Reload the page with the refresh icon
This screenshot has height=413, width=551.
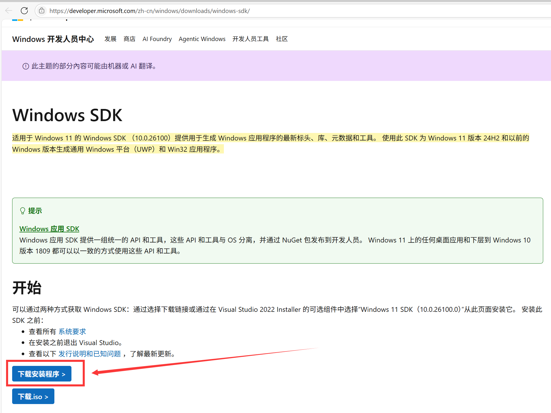point(24,11)
